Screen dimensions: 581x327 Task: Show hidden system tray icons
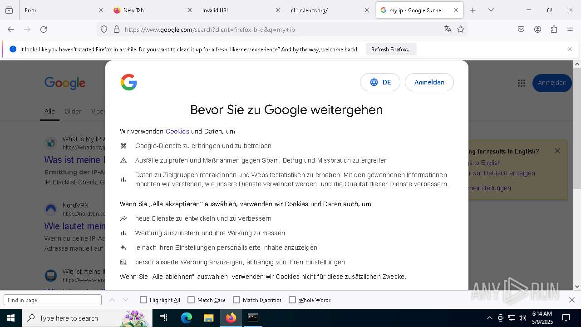tap(489, 318)
